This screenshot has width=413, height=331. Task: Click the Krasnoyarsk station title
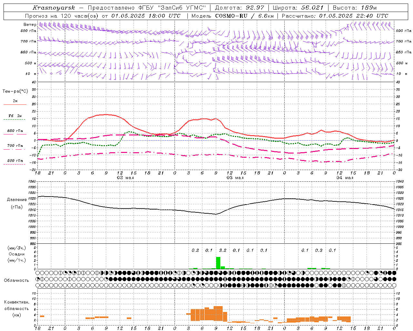pos(54,8)
